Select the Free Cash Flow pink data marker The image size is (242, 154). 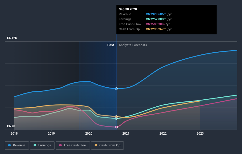pos(116,127)
